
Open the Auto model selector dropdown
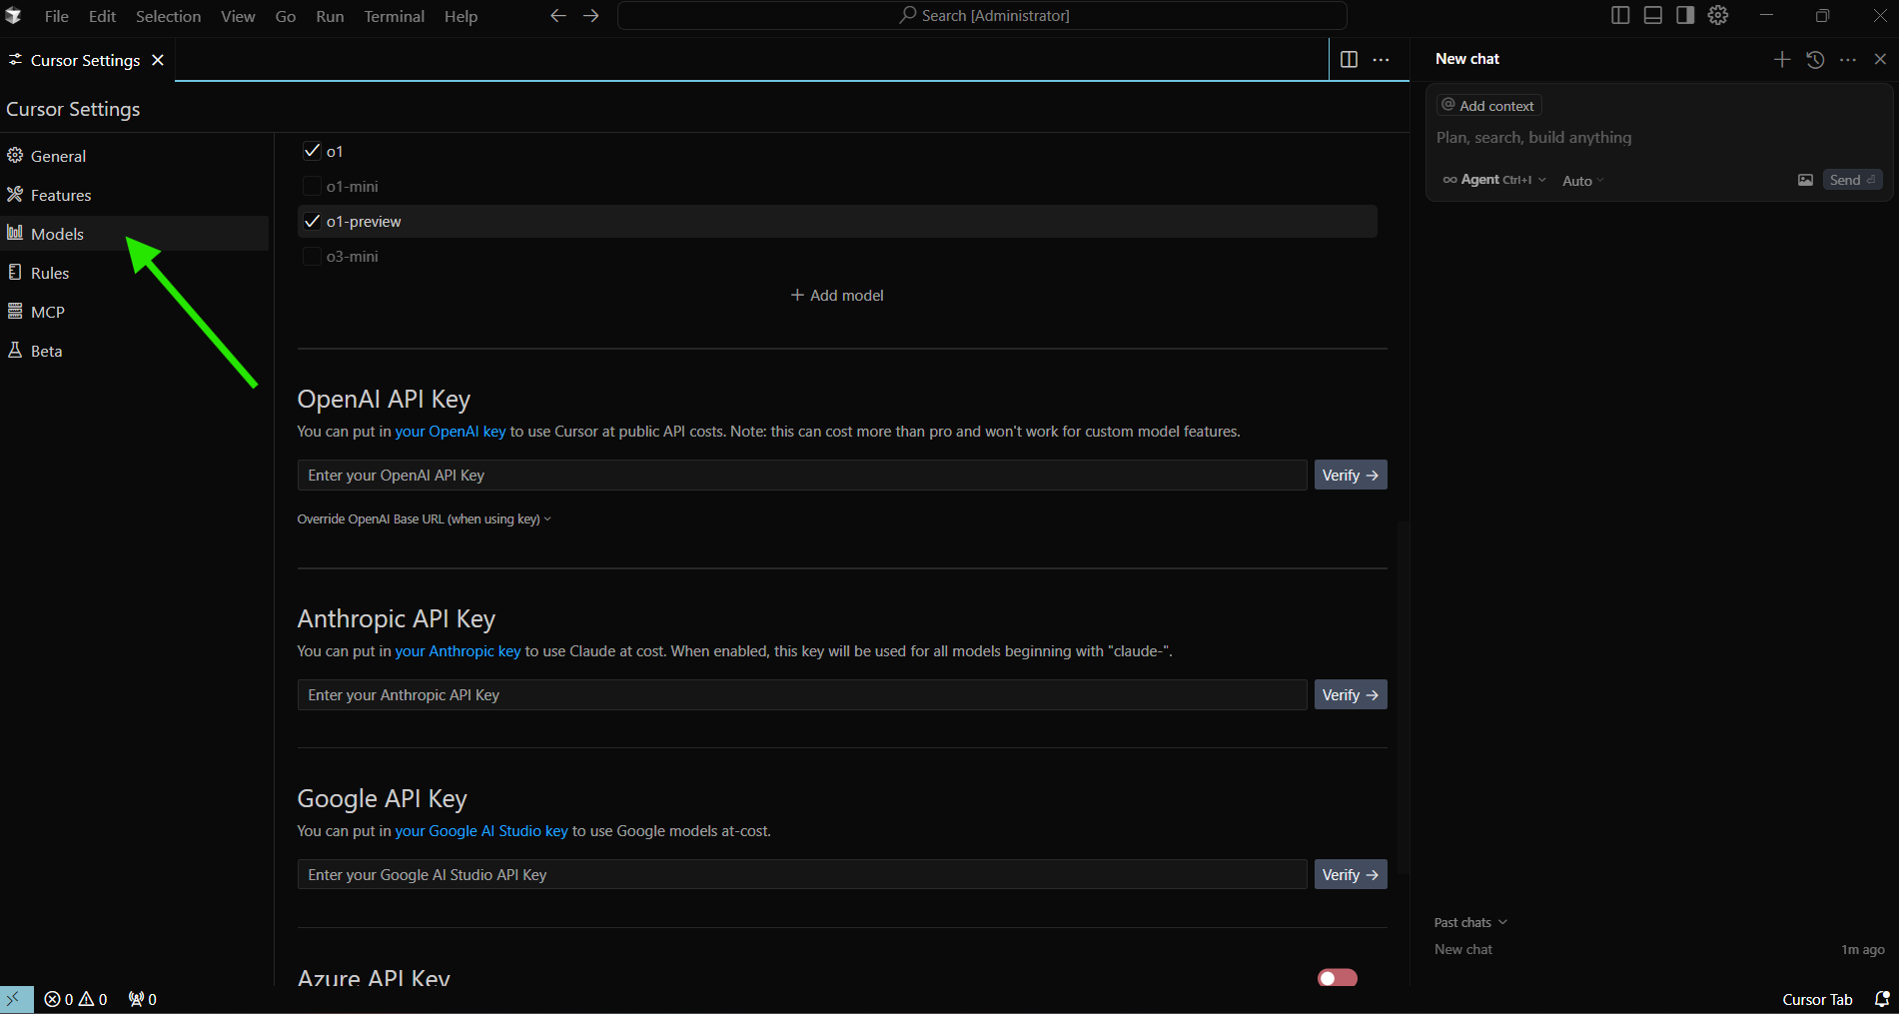1582,181
